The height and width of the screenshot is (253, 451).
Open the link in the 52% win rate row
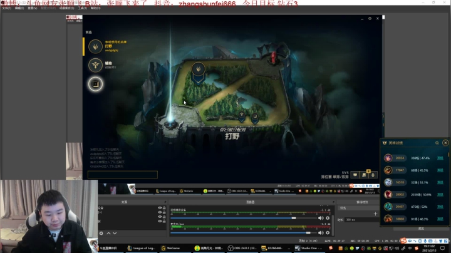click(x=440, y=207)
